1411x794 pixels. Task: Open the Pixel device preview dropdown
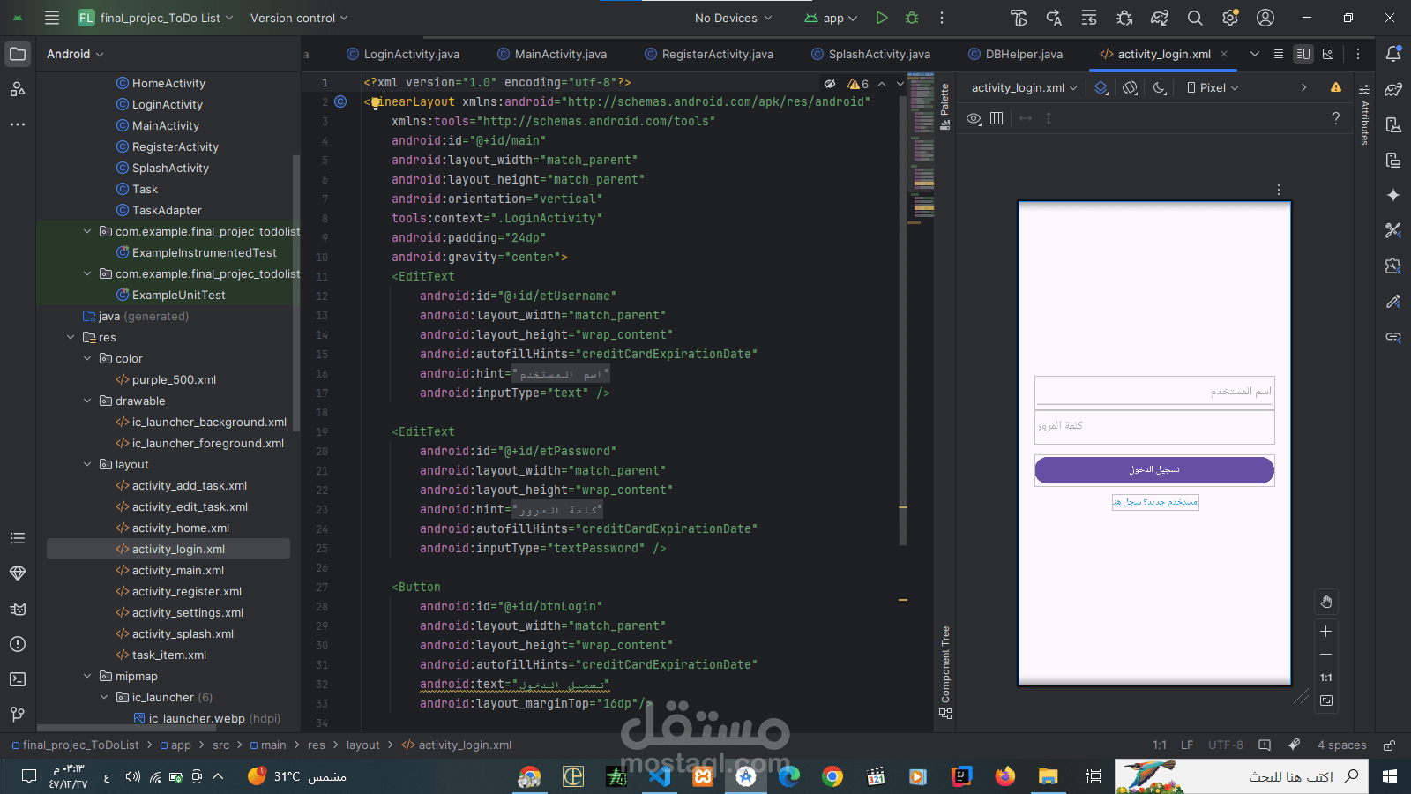pos(1213,87)
